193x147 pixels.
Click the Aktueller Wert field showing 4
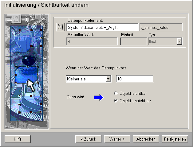92,41
